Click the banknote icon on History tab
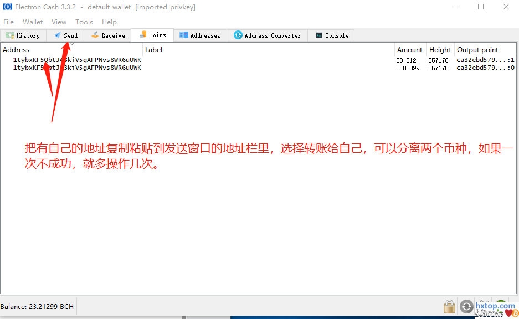 10,35
